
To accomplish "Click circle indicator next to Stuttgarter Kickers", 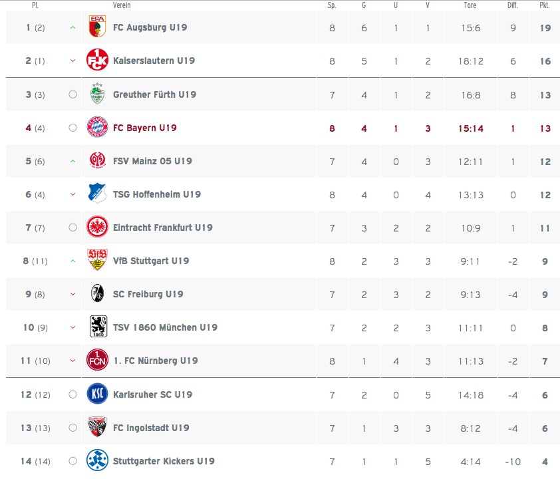I will pyautogui.click(x=73, y=461).
